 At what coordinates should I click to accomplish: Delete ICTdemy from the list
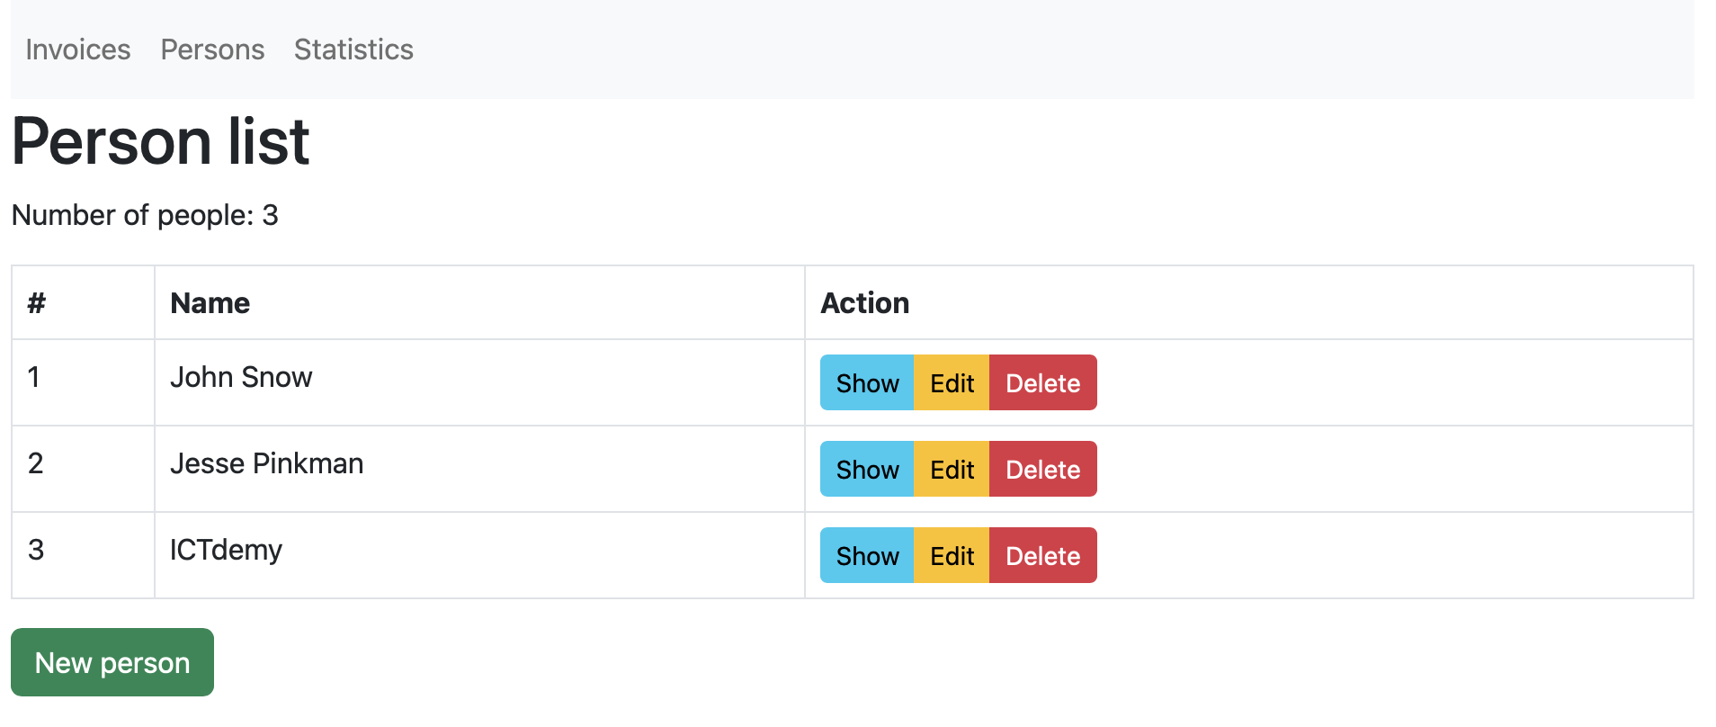[1042, 556]
